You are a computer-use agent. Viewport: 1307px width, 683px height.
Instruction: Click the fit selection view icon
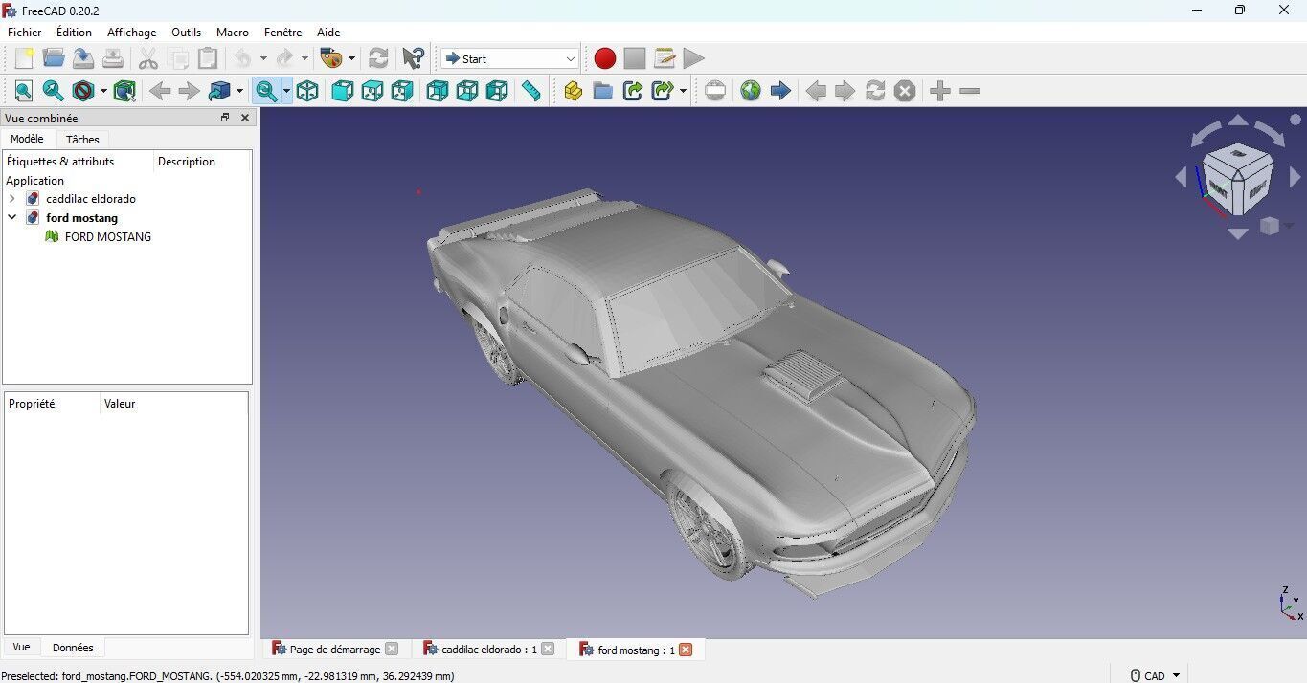point(54,91)
